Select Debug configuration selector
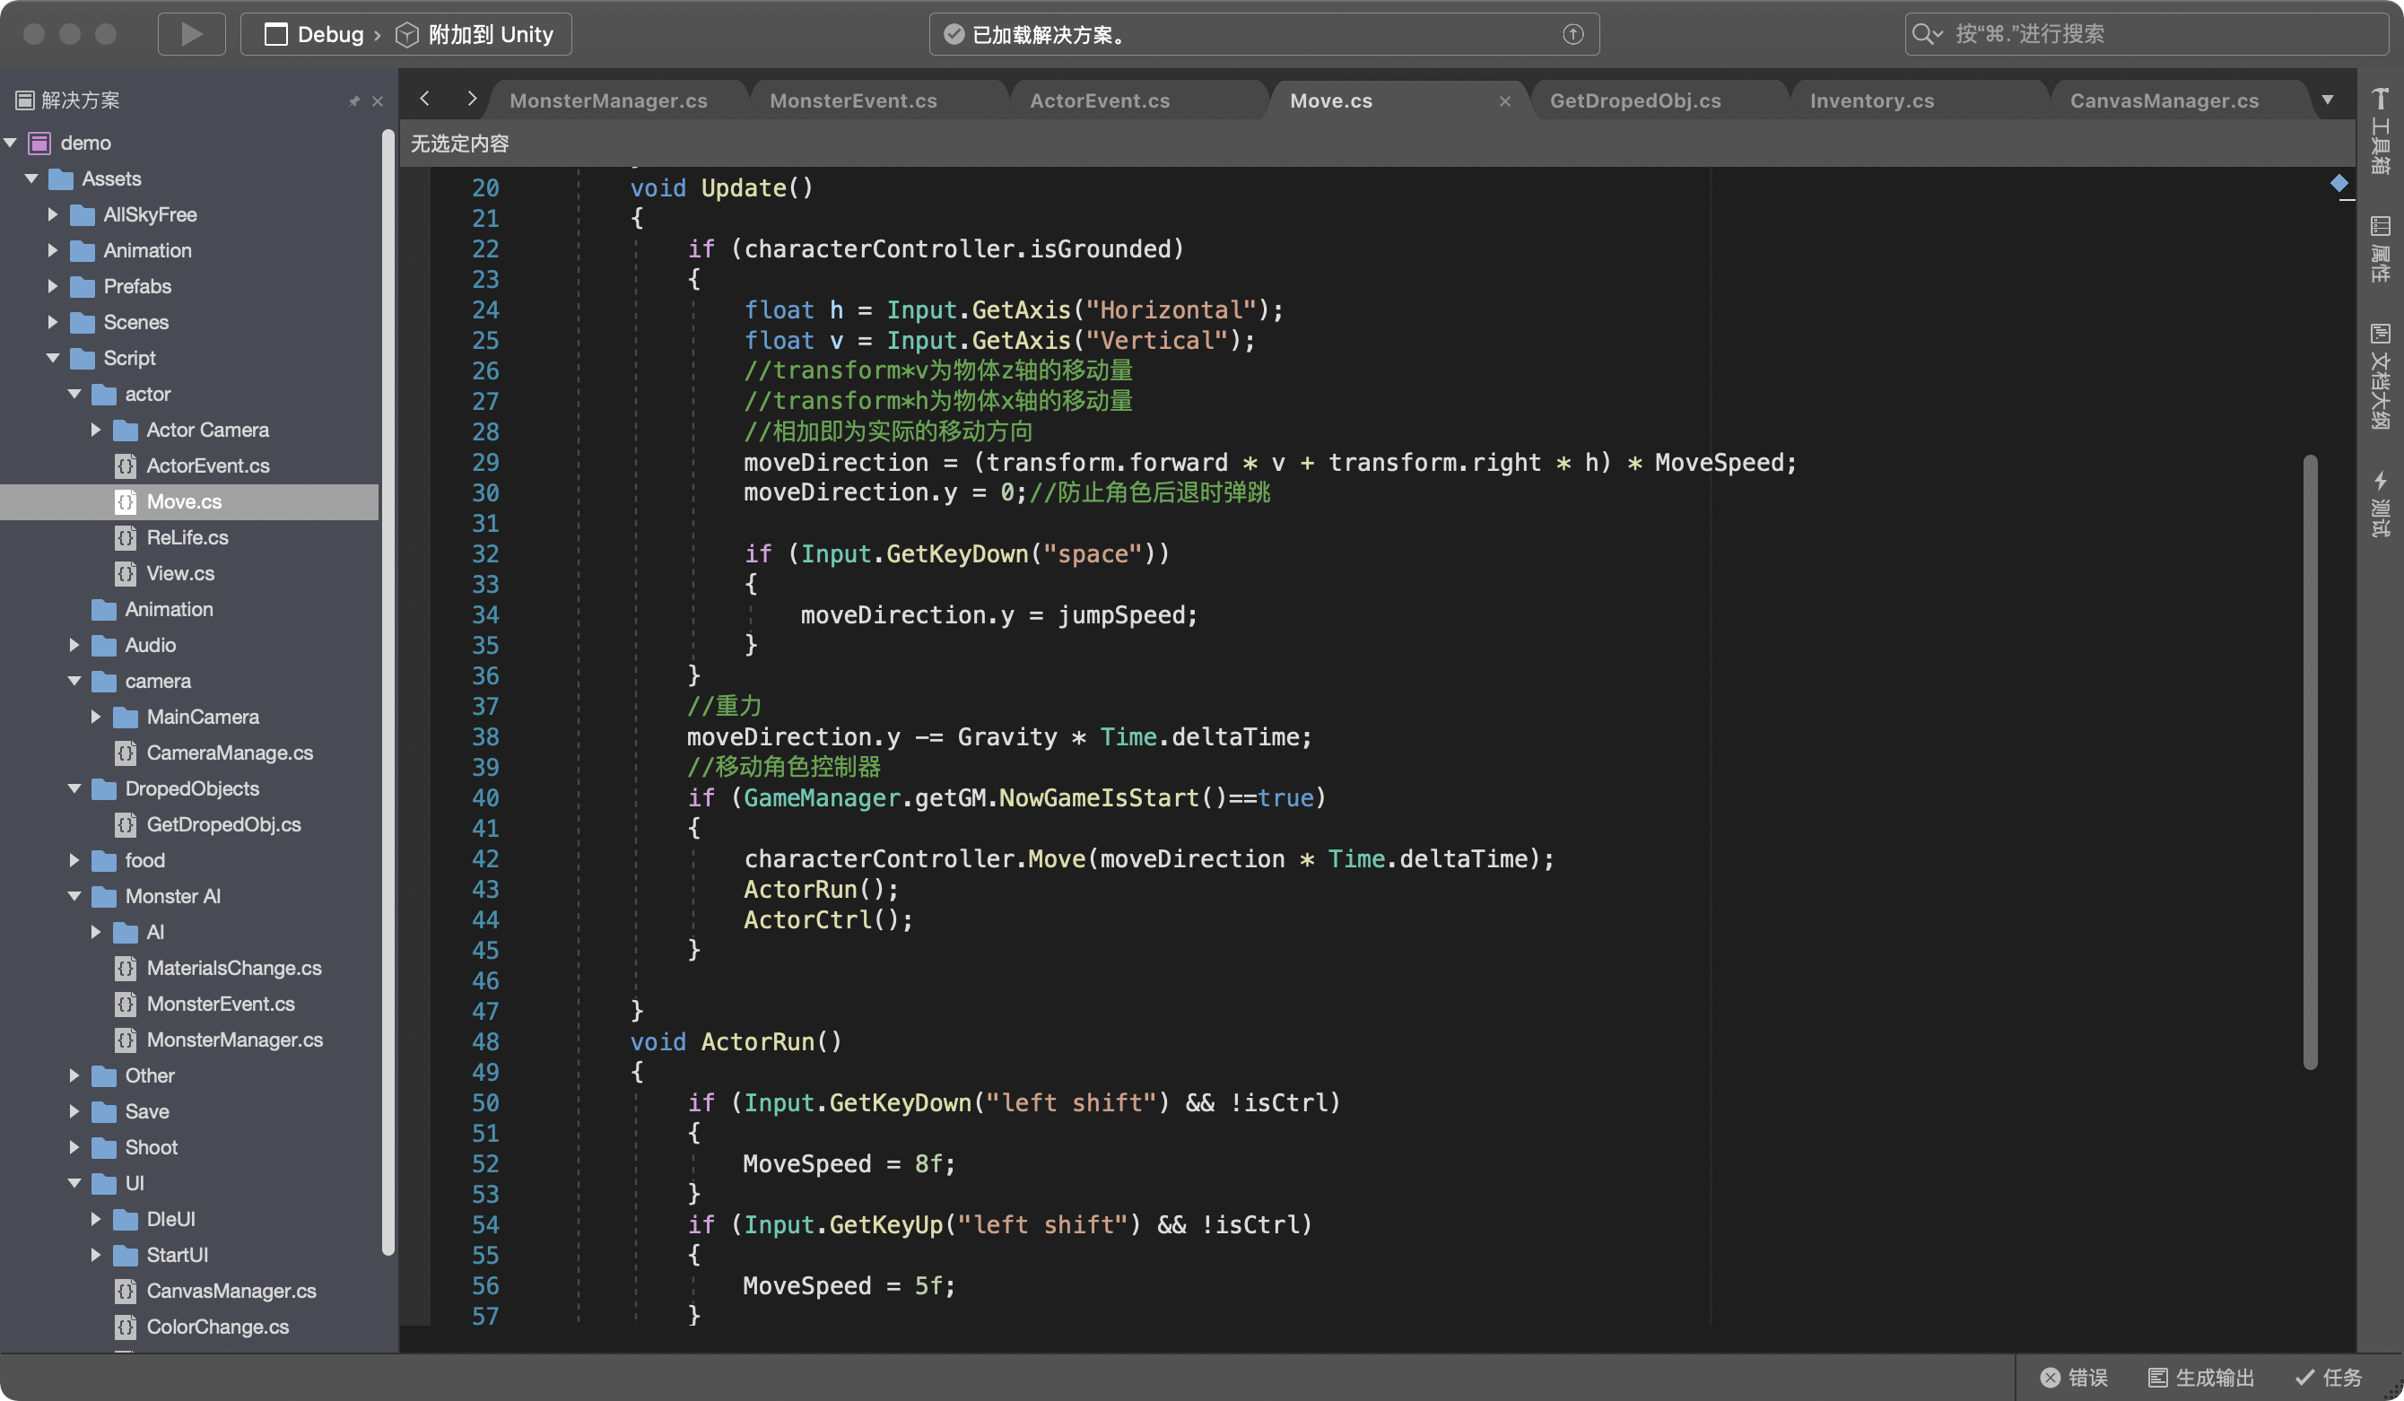Screen dimensions: 2404x1401 [x=329, y=34]
